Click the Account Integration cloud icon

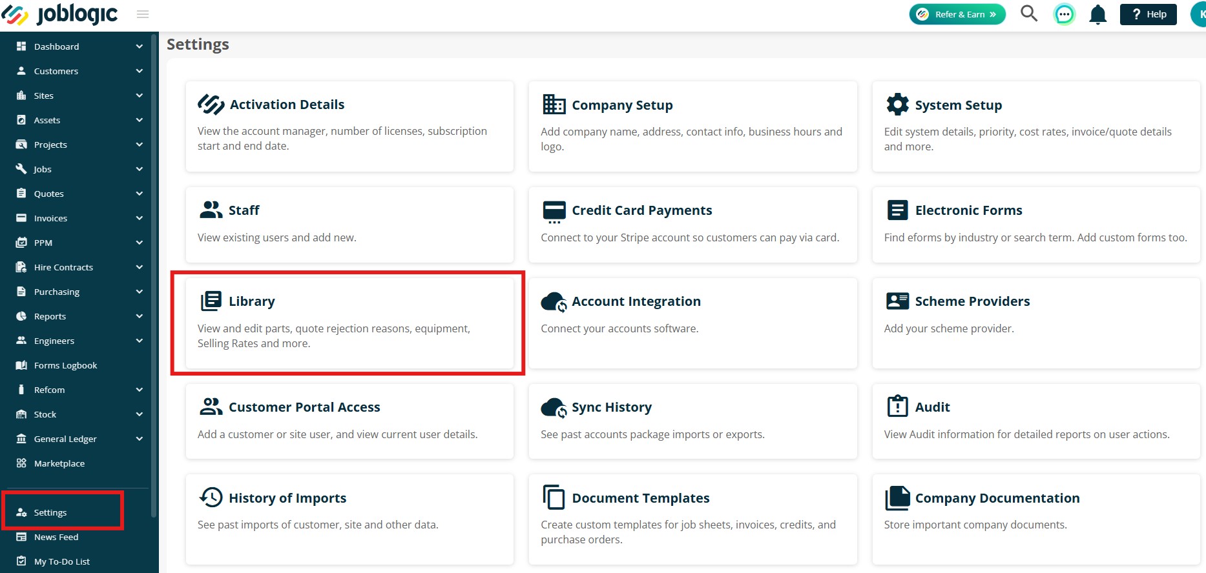coord(554,301)
